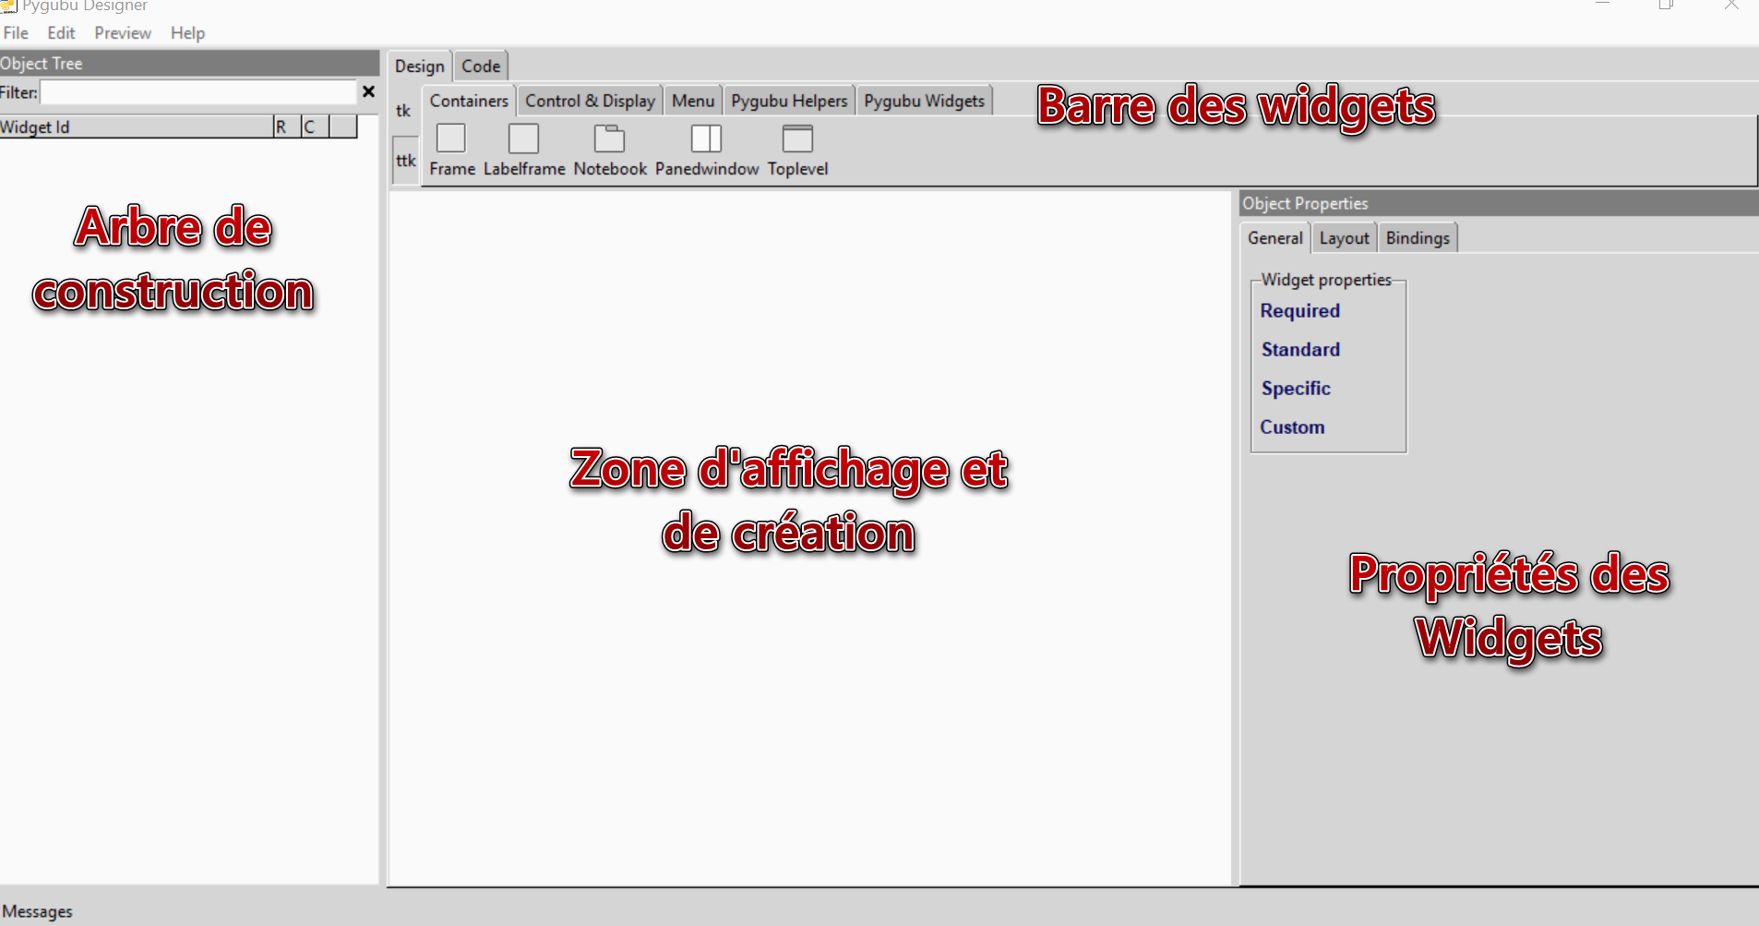Viewport: 1759px width, 926px height.
Task: Clear the Object Tree filter field
Action: tap(368, 91)
